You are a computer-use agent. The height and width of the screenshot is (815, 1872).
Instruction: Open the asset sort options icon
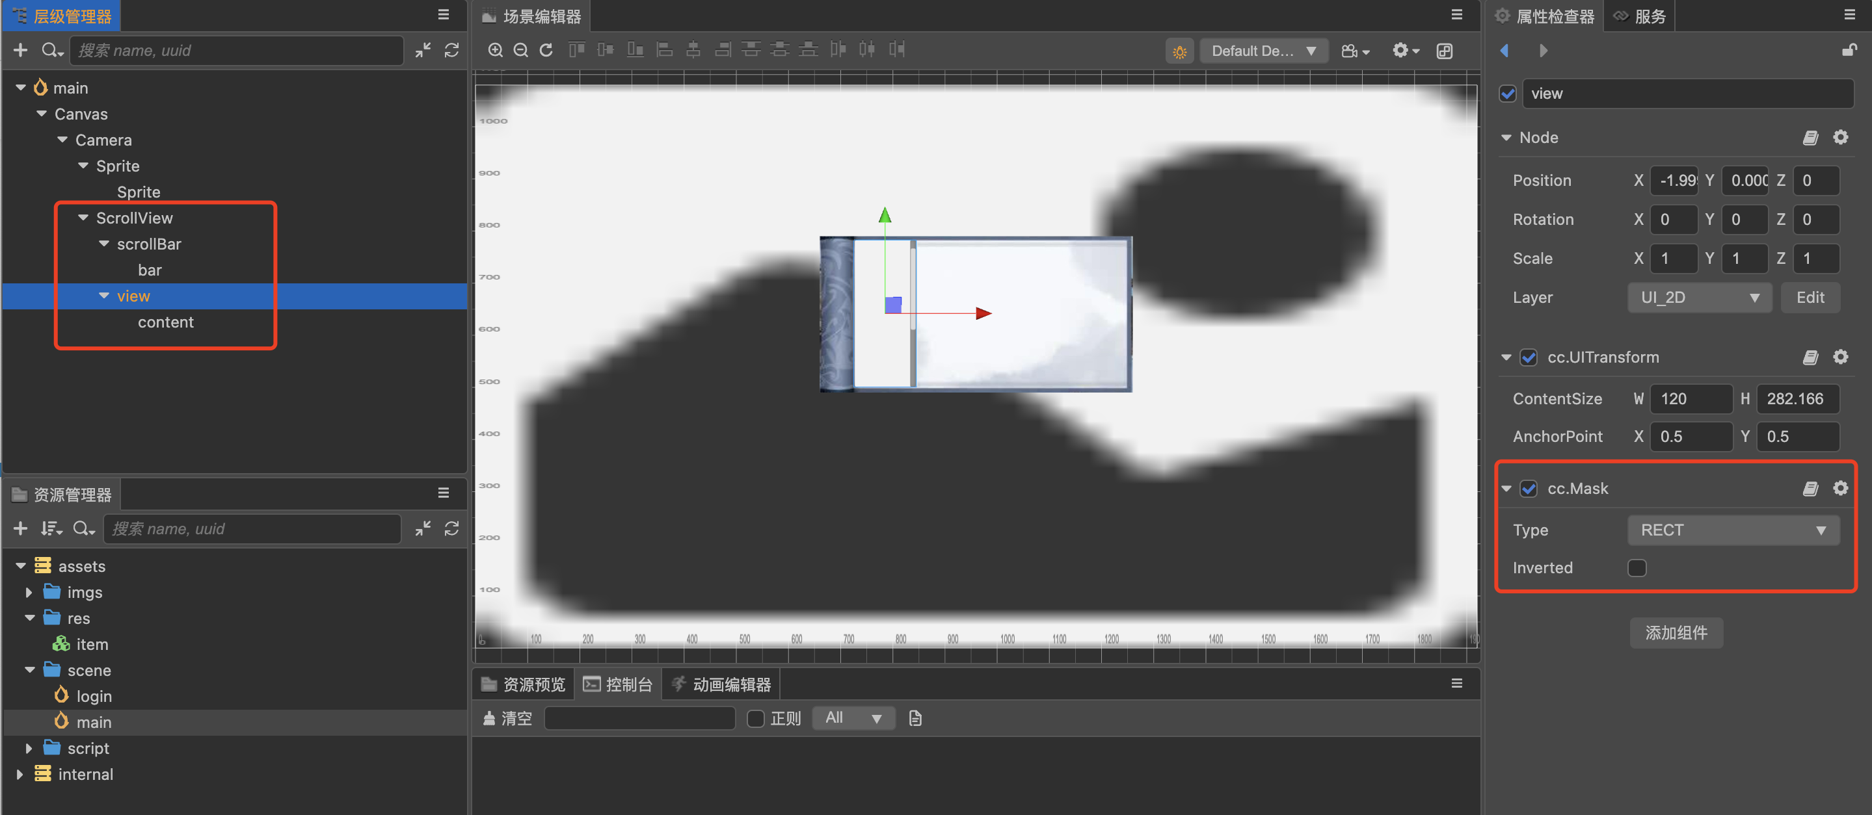(x=51, y=529)
